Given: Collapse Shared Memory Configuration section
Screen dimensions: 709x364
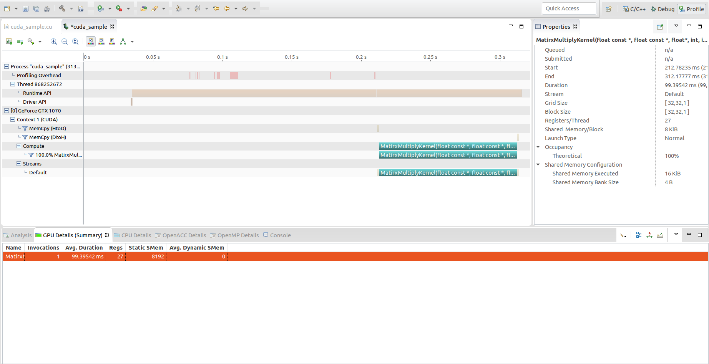Looking at the screenshot, I should (538, 165).
